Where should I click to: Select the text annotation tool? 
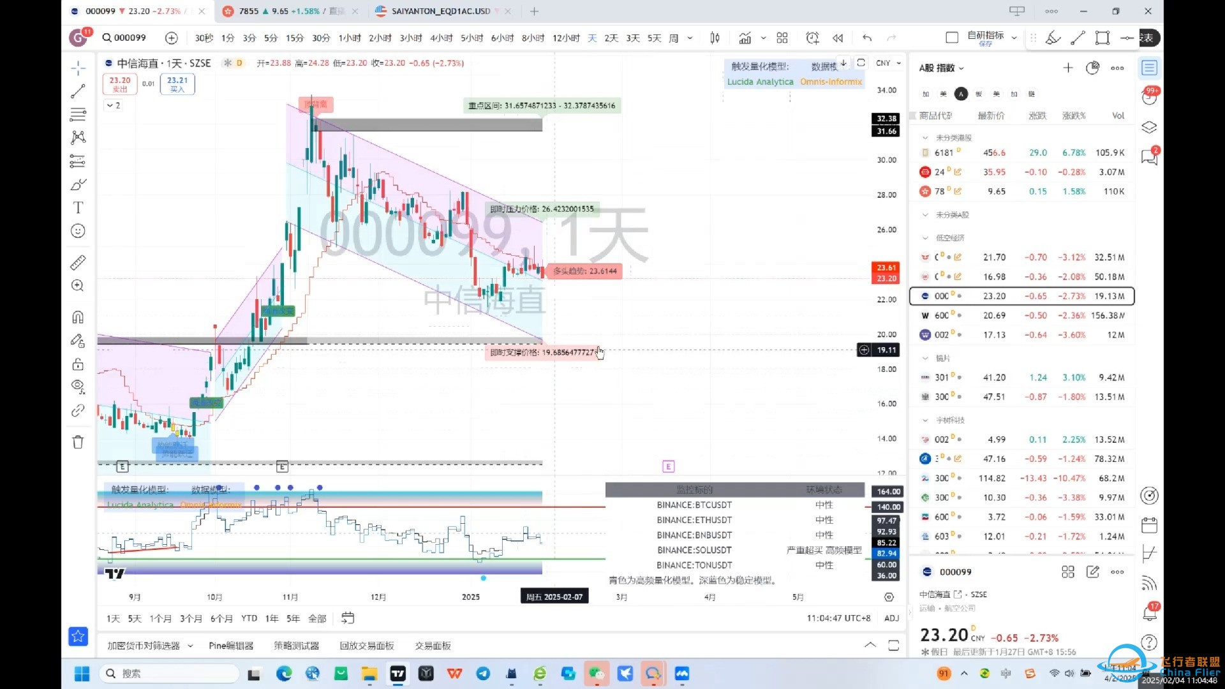78,207
